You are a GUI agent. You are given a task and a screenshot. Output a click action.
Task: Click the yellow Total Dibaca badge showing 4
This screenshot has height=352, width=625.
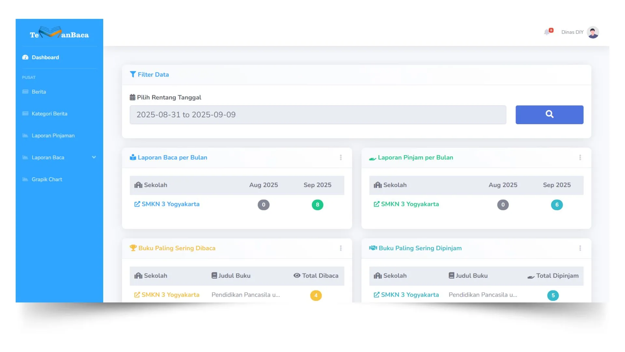pyautogui.click(x=315, y=295)
